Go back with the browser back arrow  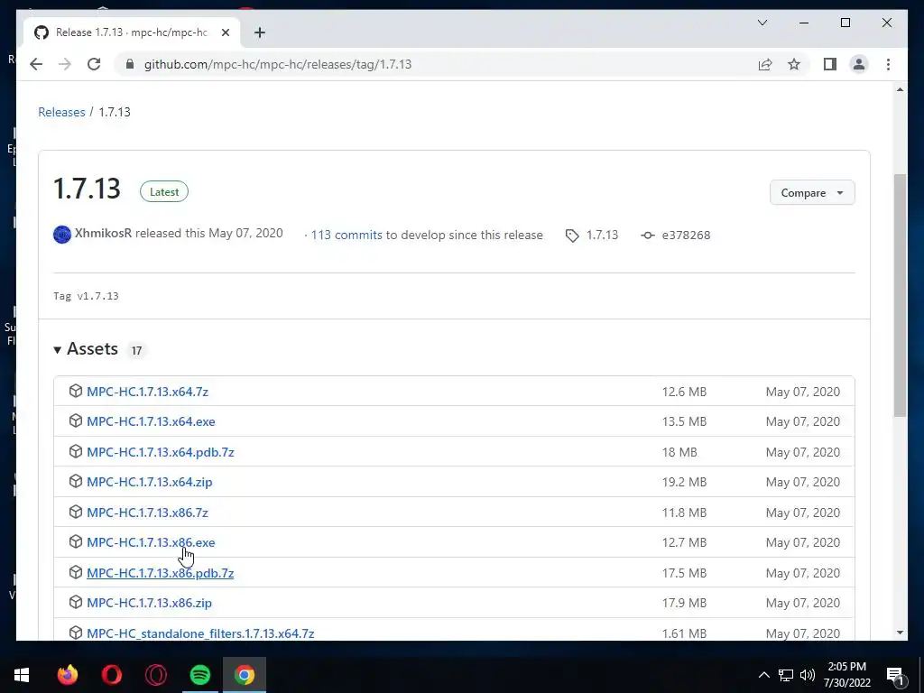click(36, 64)
